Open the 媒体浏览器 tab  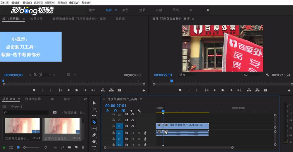coord(33,99)
